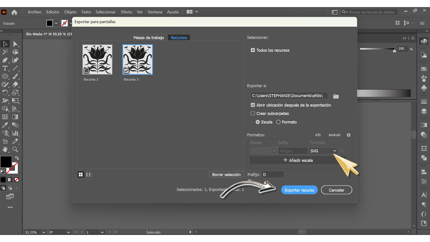This screenshot has height=242, width=430.
Task: Click the Home icon in top bar
Action: (x=14, y=12)
